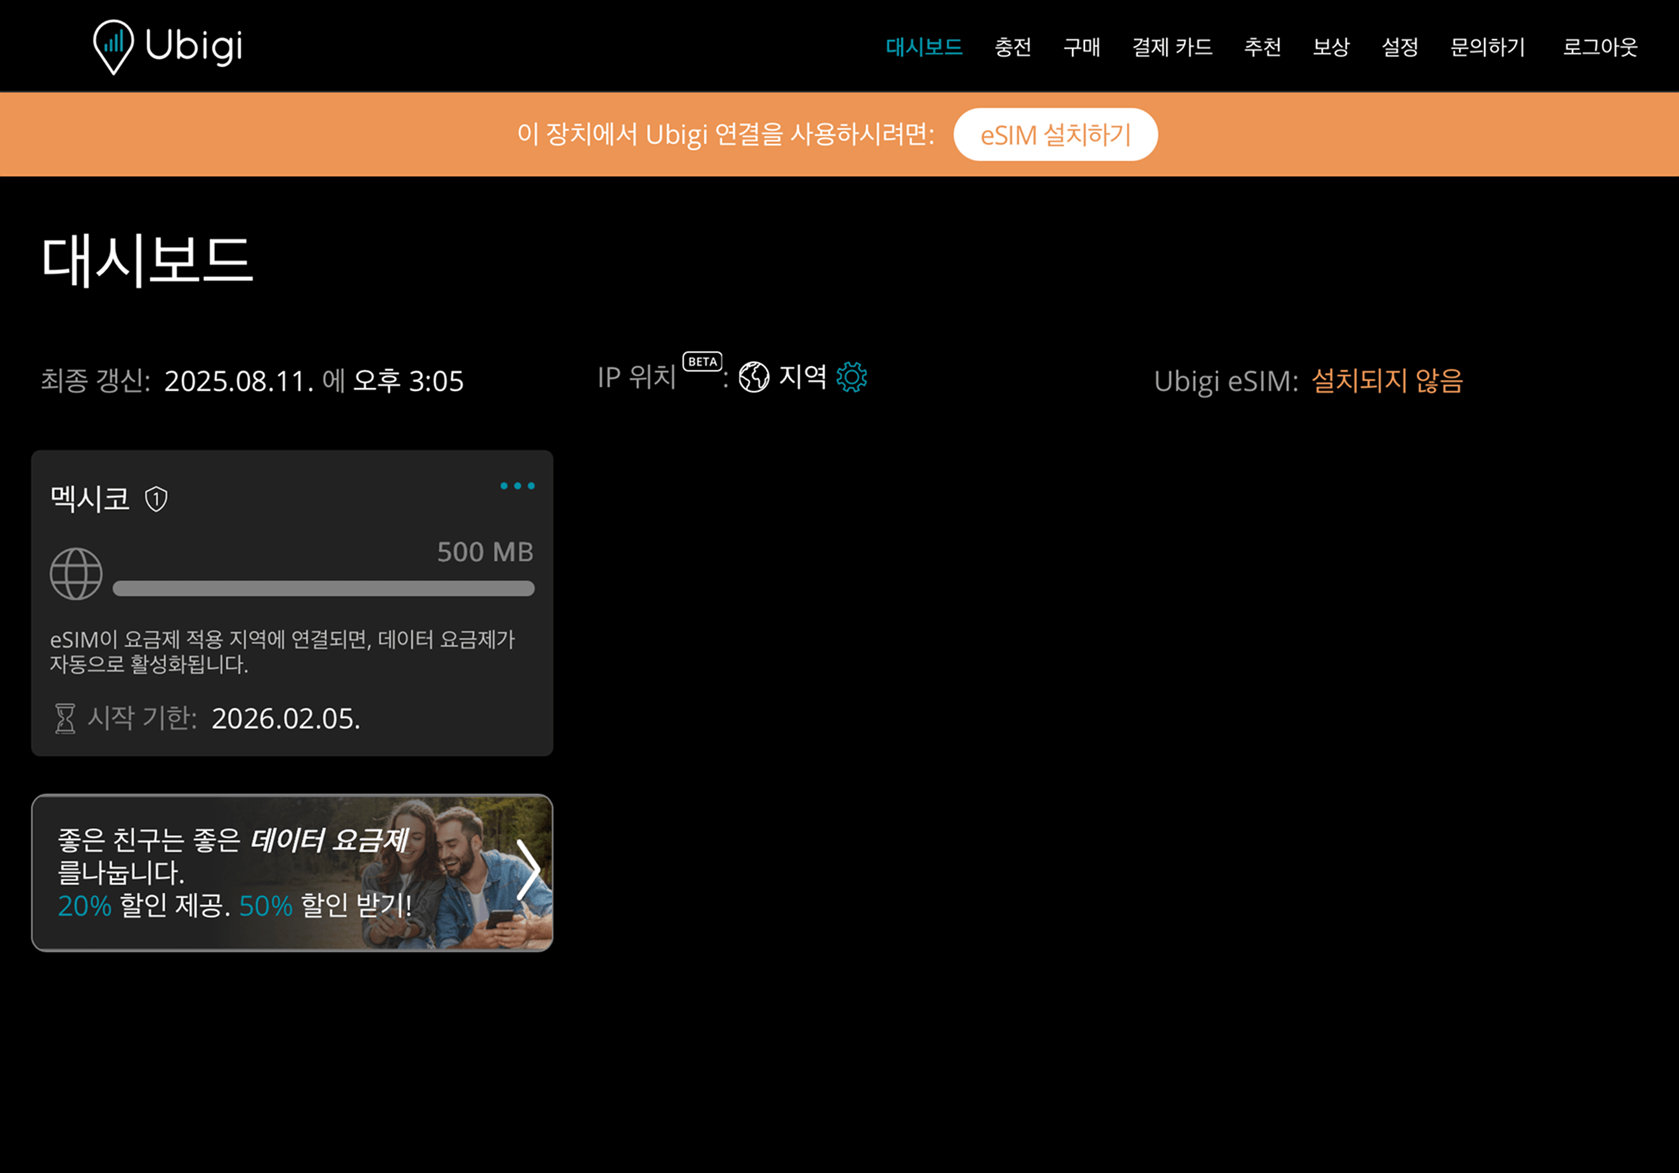
Task: Open the 대시보드 nav item
Action: (924, 47)
